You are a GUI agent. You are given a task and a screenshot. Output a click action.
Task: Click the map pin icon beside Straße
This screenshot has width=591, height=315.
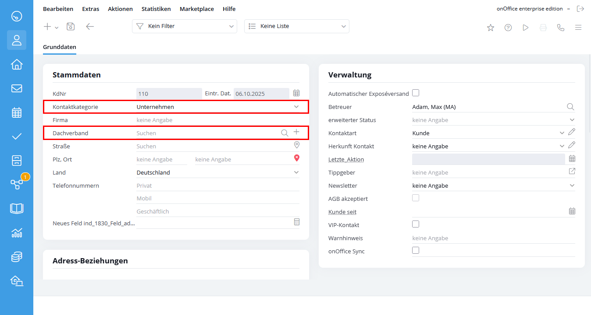coord(296,145)
